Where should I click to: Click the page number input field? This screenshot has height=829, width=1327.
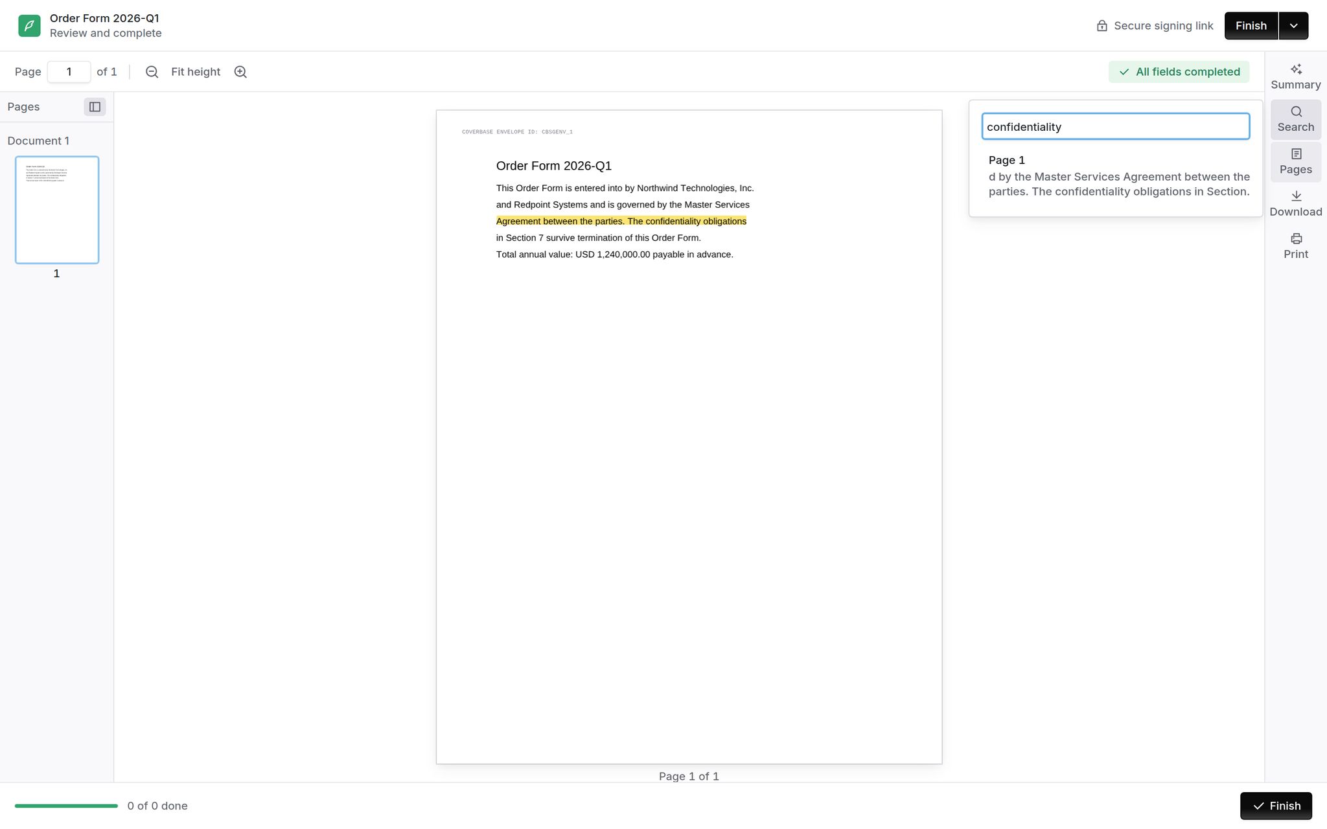coord(69,72)
